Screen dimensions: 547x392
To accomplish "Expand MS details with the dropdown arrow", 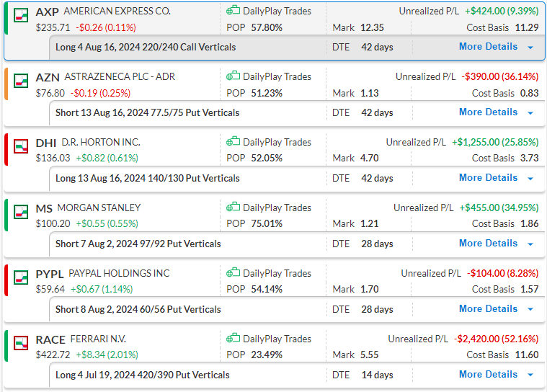I will pyautogui.click(x=530, y=244).
